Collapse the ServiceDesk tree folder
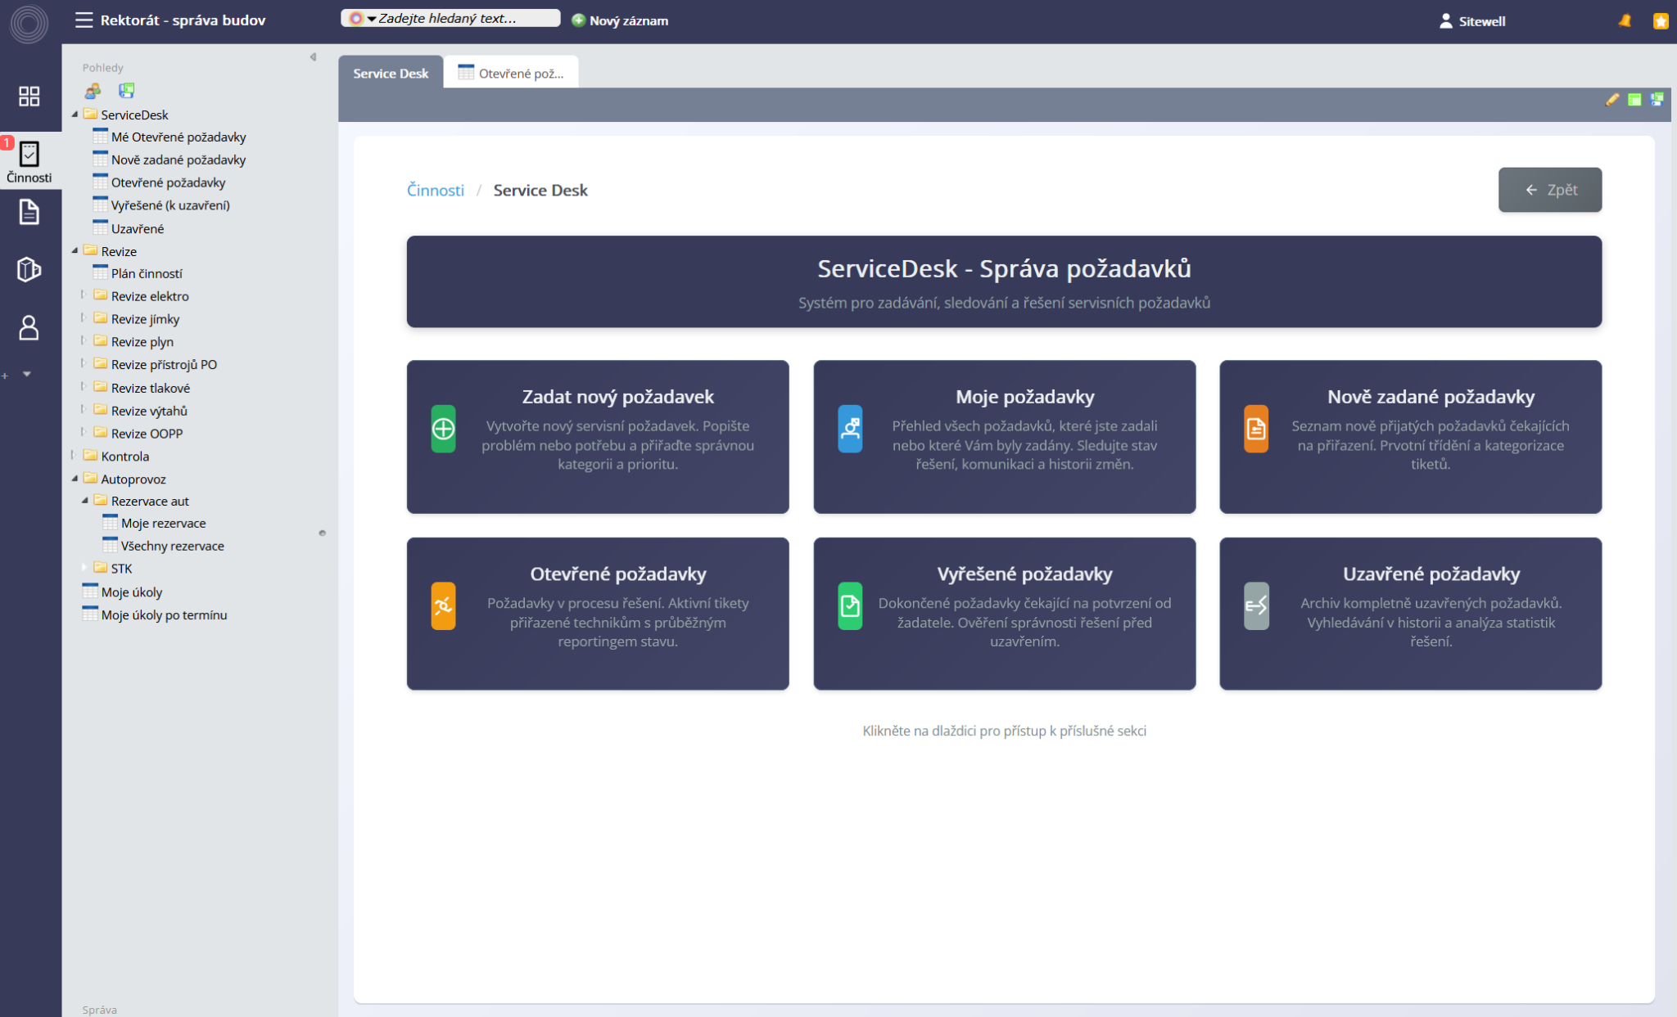 (x=75, y=115)
